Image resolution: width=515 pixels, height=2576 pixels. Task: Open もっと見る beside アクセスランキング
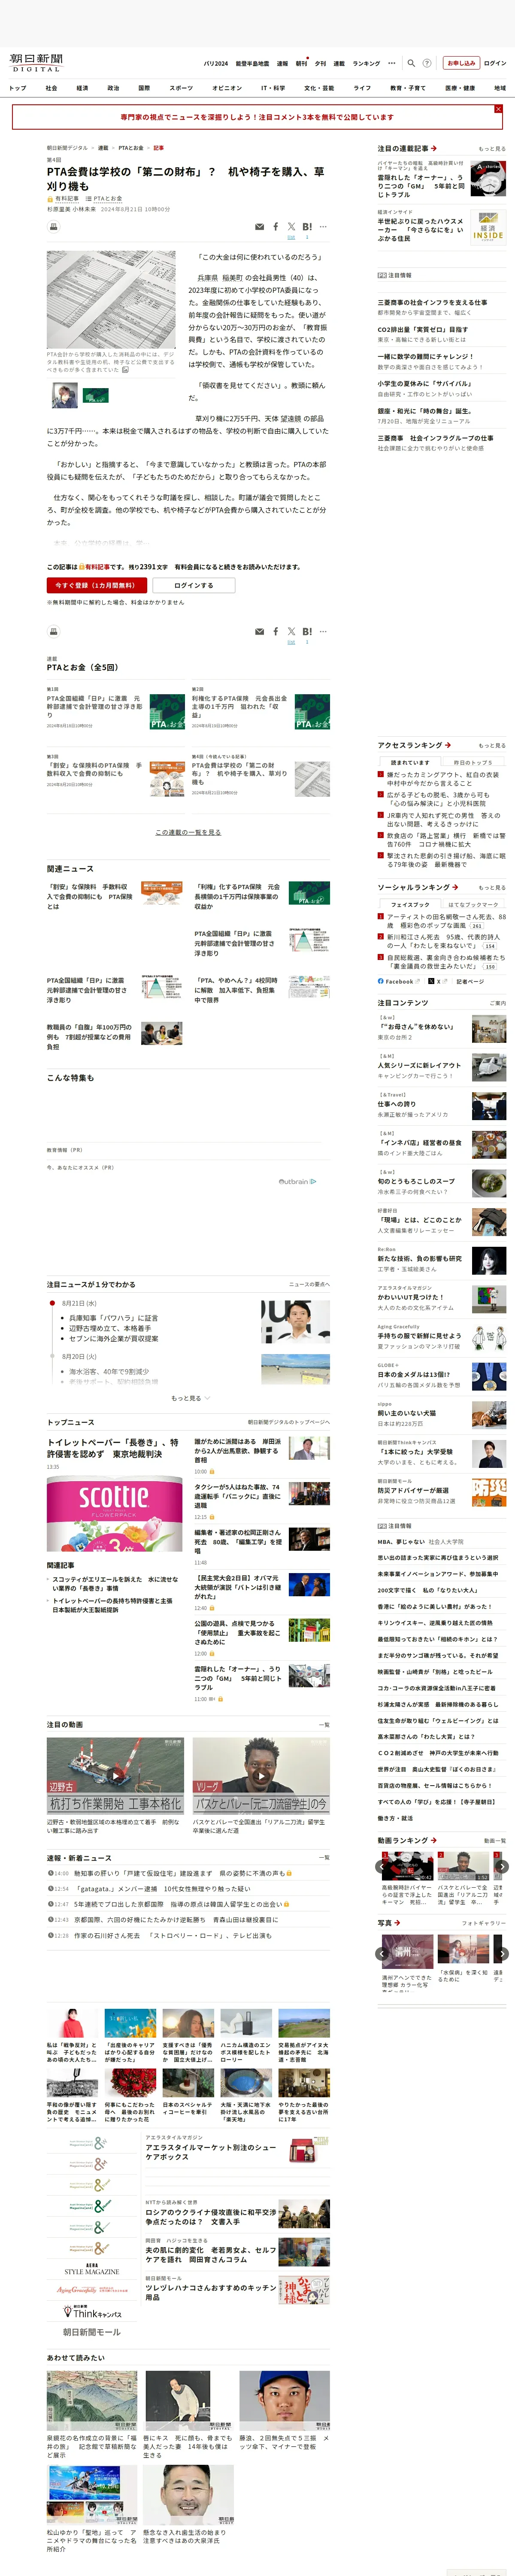tap(491, 745)
